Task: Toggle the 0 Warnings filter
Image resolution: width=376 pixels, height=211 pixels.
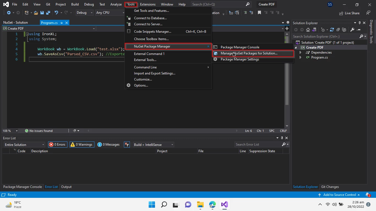Action: pyautogui.click(x=82, y=145)
